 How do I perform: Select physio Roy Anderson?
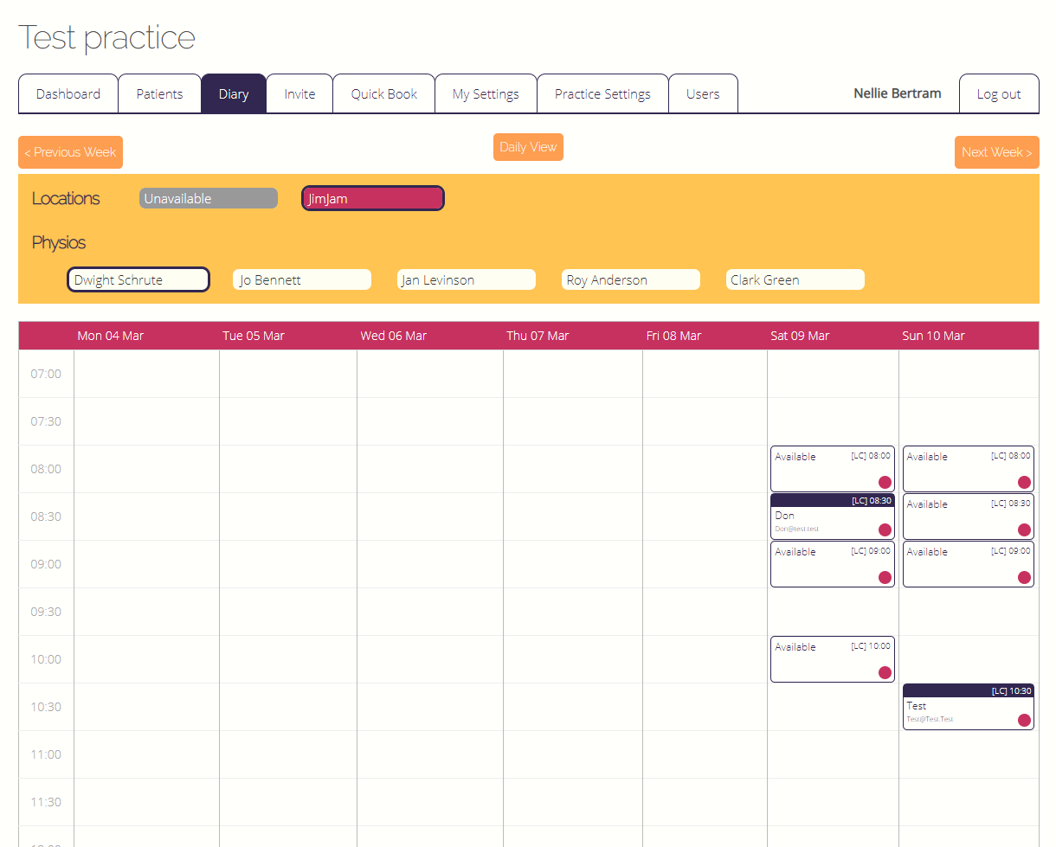[x=631, y=279]
